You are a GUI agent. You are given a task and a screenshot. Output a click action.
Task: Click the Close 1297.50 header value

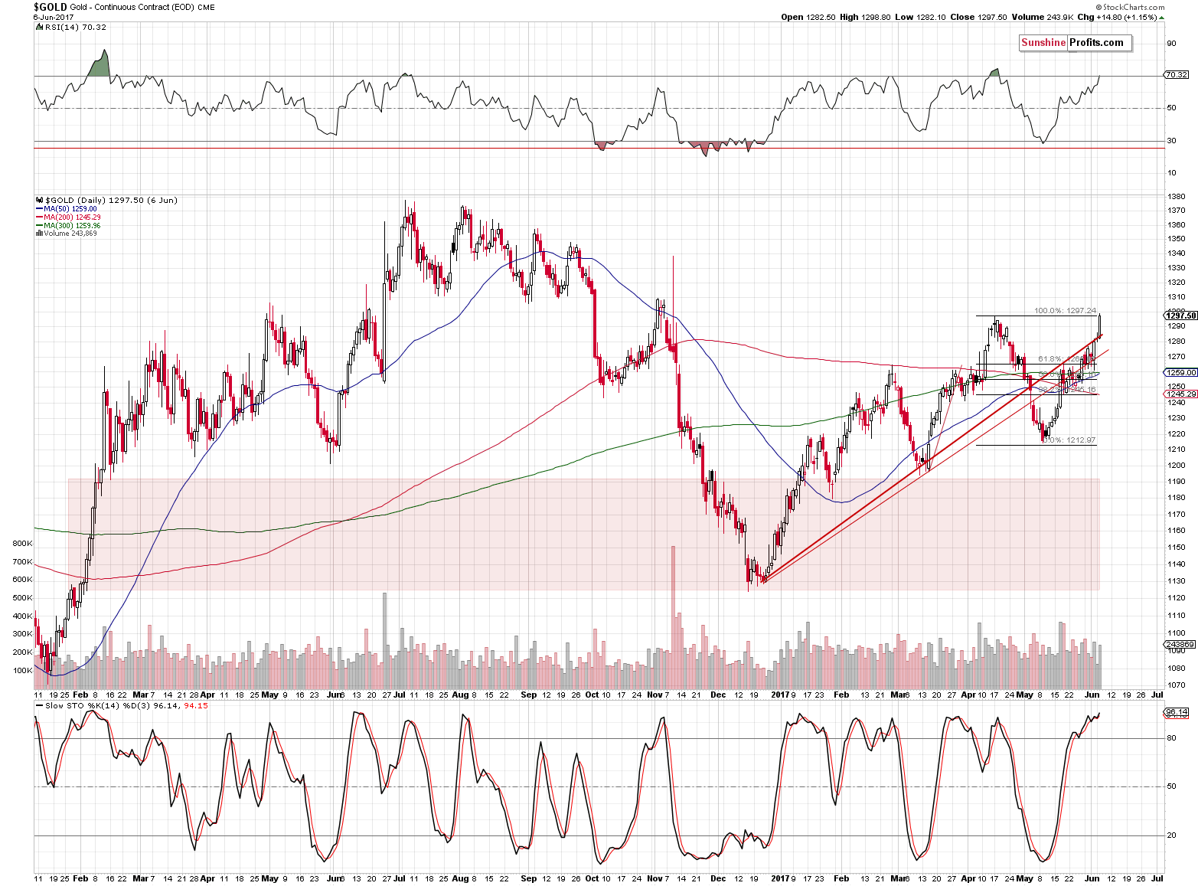click(978, 17)
